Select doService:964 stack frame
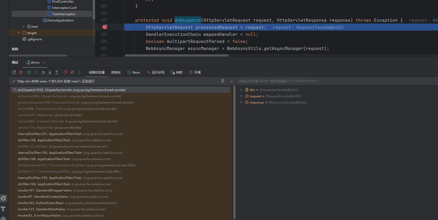Viewport: 438px width, 220px height. [x=69, y=96]
